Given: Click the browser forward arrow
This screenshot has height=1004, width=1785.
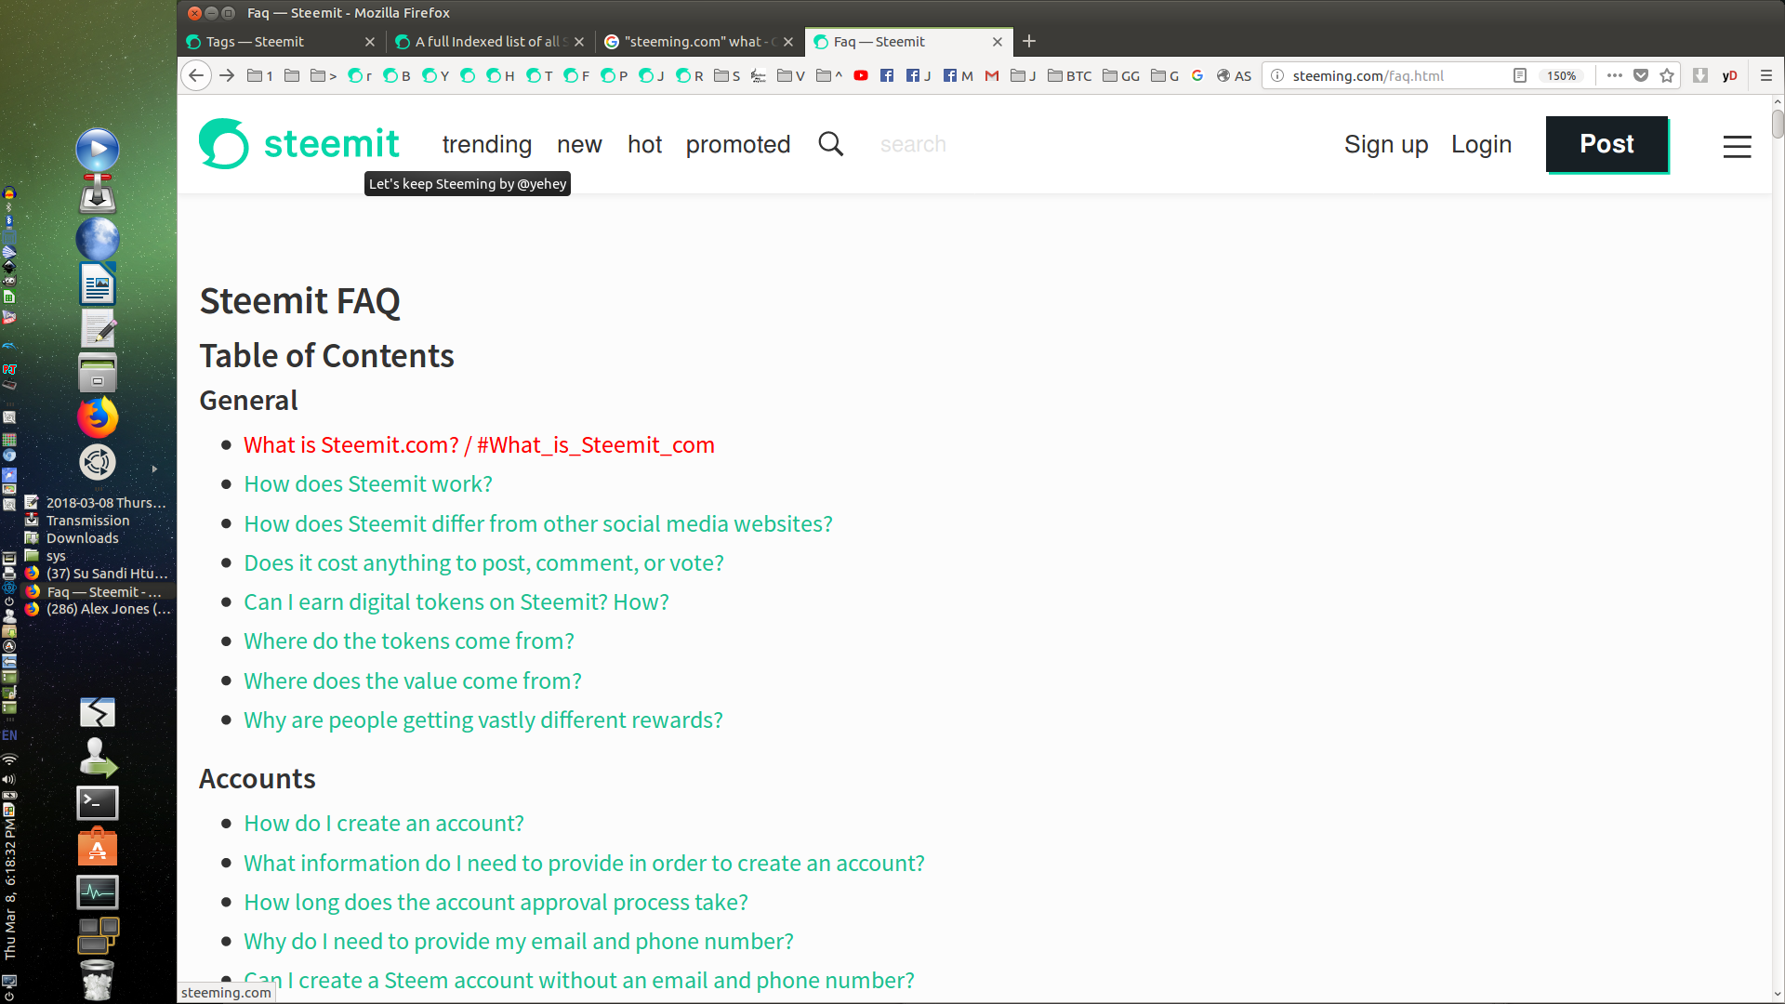Looking at the screenshot, I should point(227,75).
